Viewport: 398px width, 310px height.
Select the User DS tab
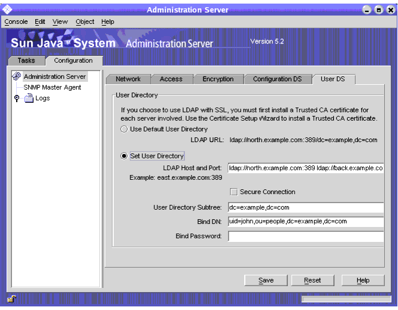point(333,79)
